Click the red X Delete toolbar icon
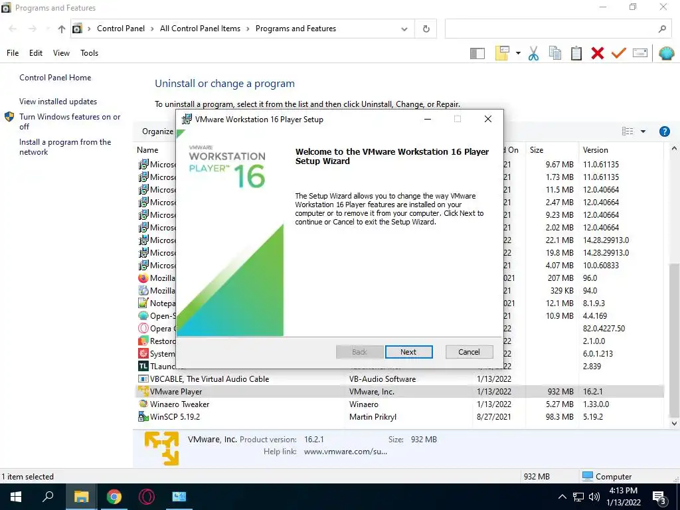Image resolution: width=680 pixels, height=510 pixels. (x=598, y=53)
